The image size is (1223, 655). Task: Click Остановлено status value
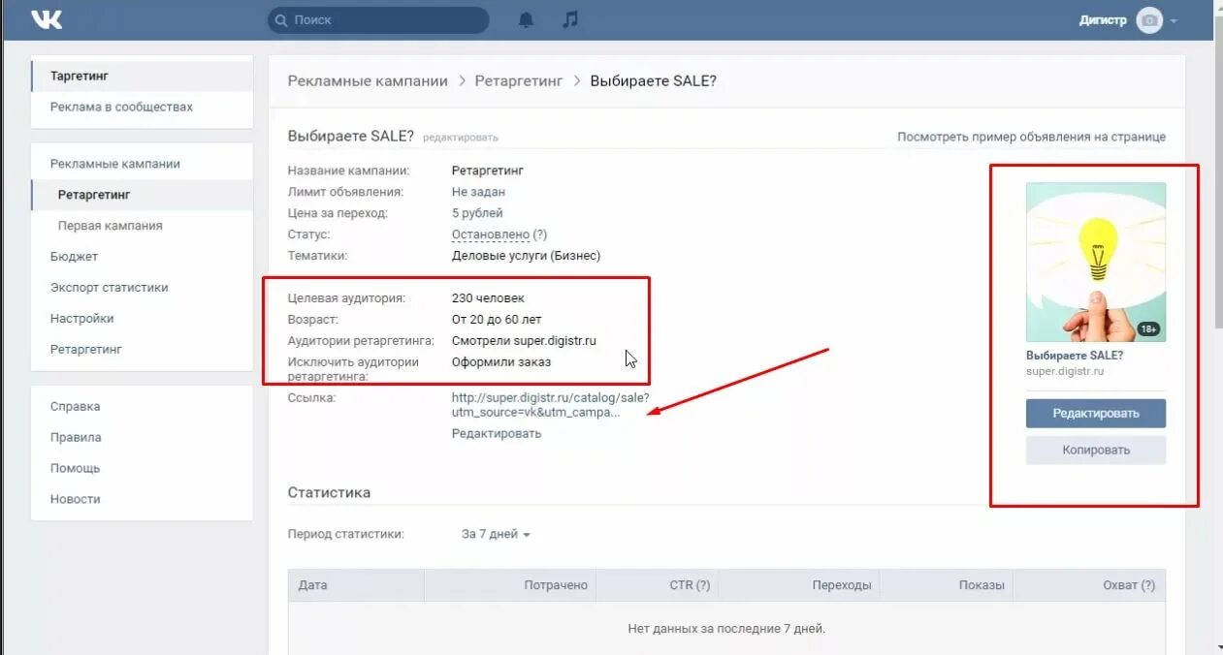click(491, 234)
